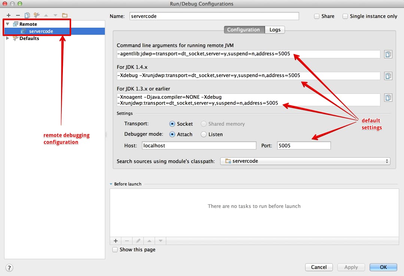Add a Before launch task with plus icon
Image resolution: width=404 pixels, height=276 pixels.
(x=116, y=241)
